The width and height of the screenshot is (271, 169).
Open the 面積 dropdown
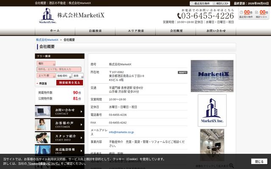78,76
